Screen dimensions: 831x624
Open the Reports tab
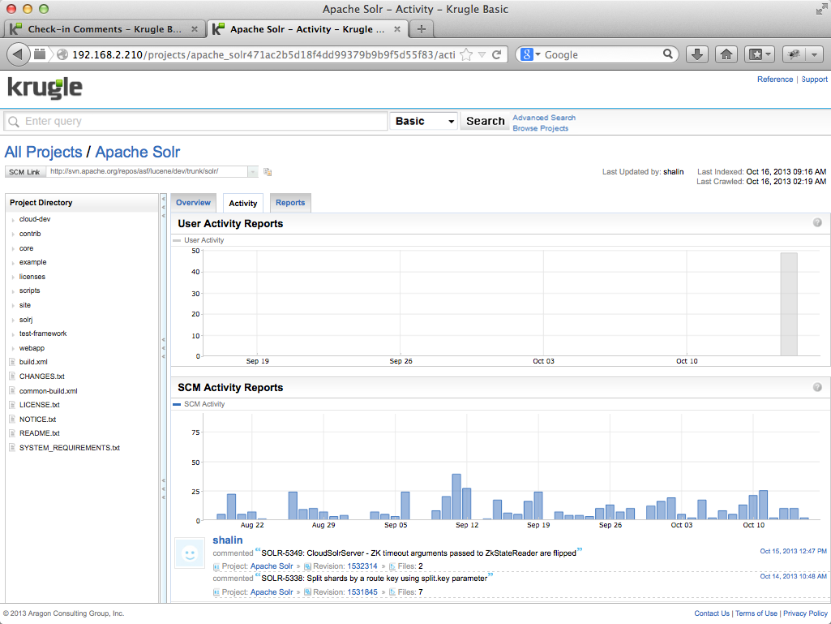(x=290, y=203)
